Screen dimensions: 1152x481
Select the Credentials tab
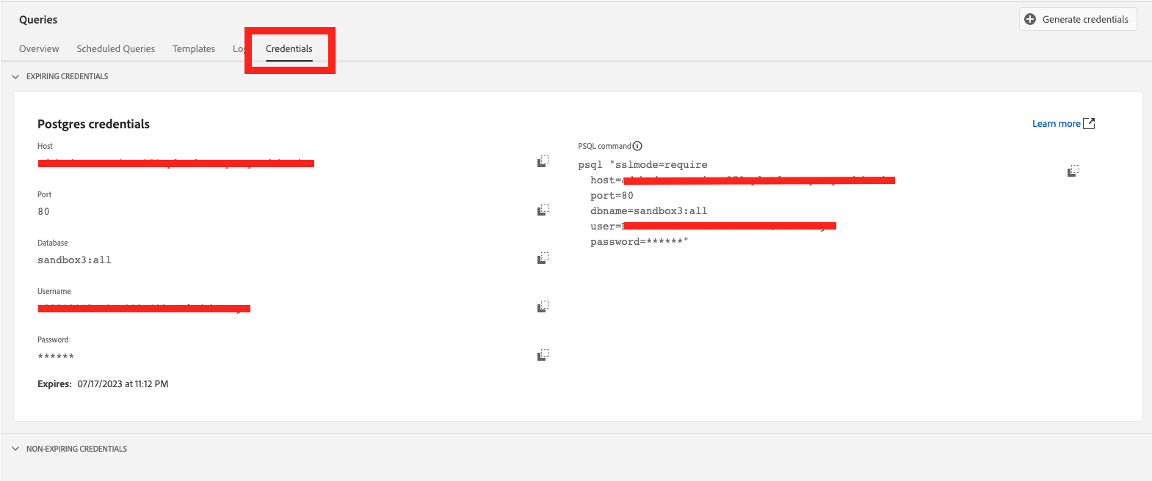pyautogui.click(x=289, y=49)
